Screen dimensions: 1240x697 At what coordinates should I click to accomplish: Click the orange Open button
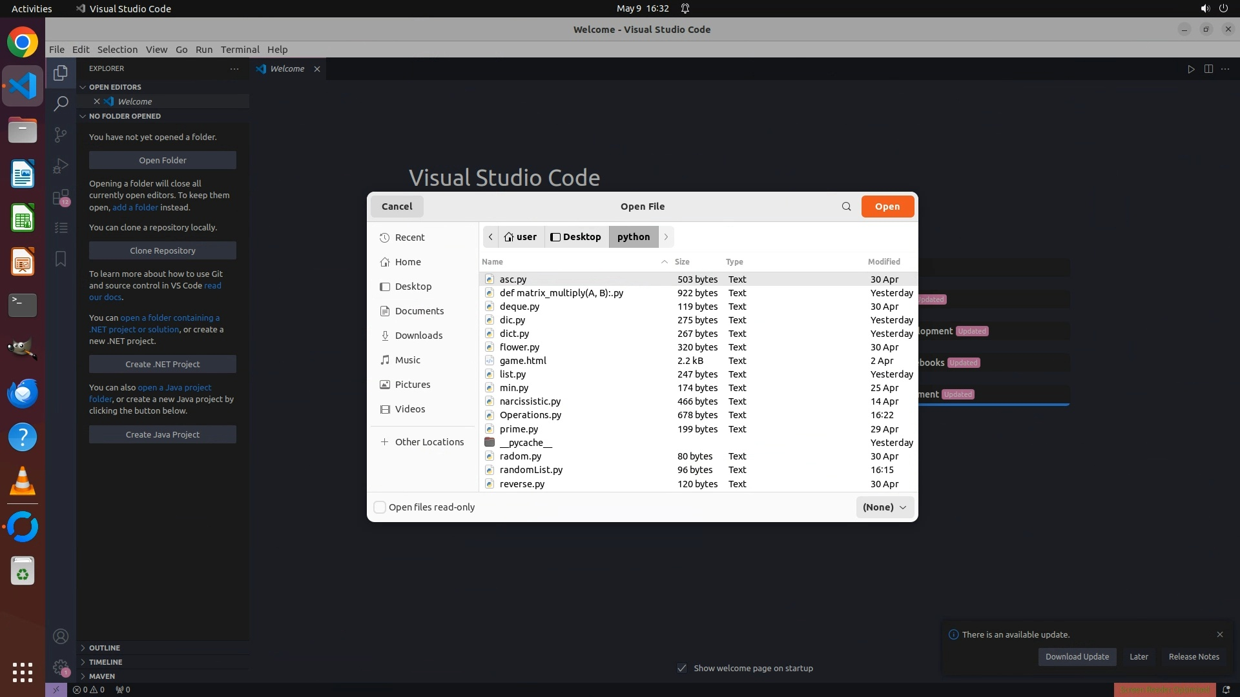coord(887,207)
